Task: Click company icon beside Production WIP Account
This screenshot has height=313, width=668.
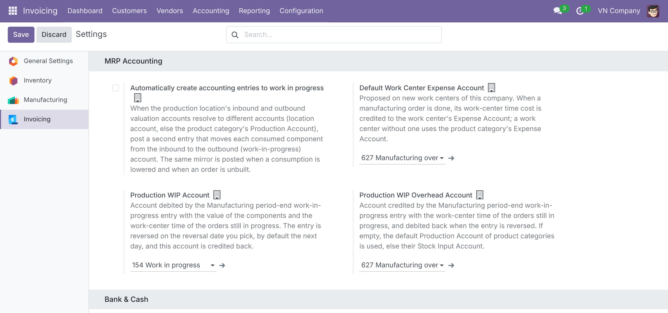Action: [x=217, y=195]
